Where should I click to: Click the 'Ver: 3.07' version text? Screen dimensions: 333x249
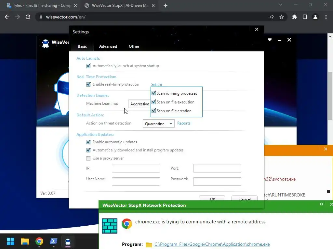[x=48, y=193]
